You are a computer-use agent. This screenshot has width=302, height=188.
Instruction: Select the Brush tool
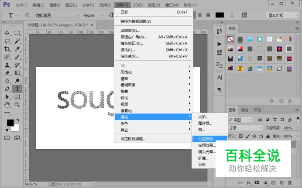(x=17, y=57)
